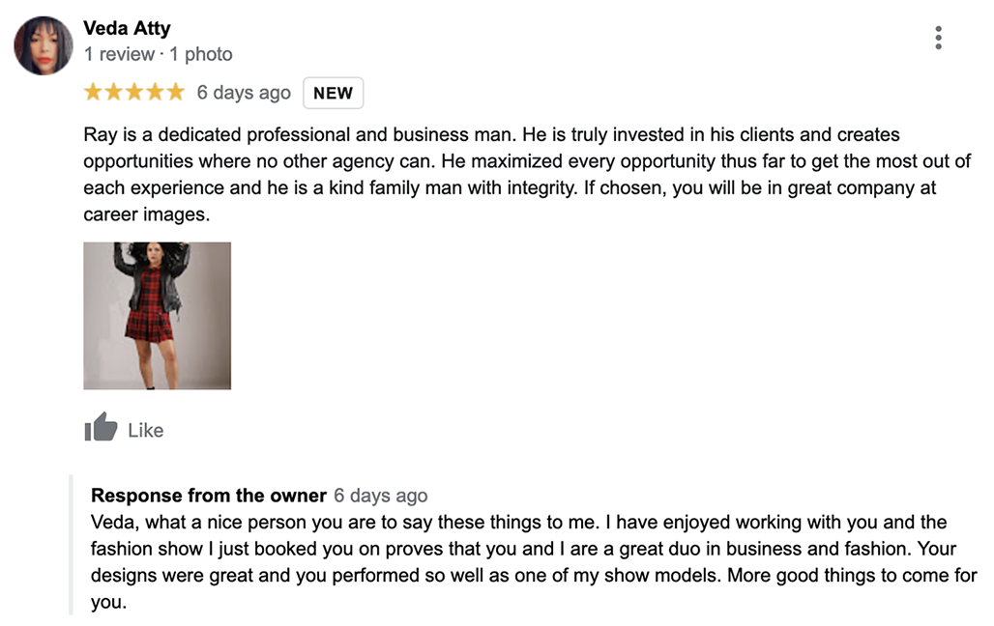Open the Veda Atty reviewer name link
The height and width of the screenshot is (626, 994).
tap(127, 28)
